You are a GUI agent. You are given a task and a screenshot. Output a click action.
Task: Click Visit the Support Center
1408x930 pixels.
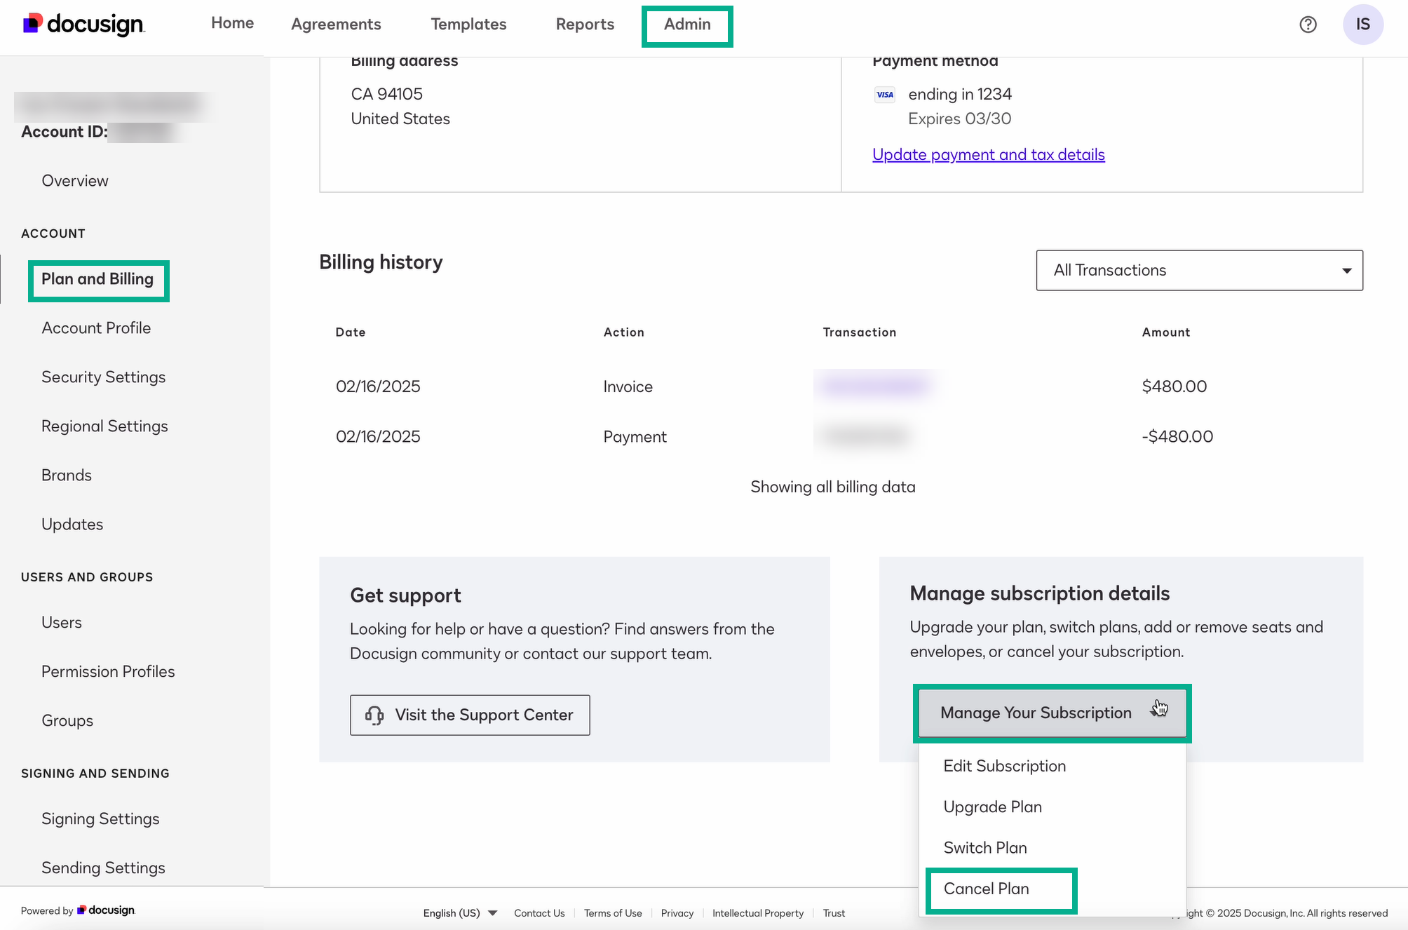coord(469,715)
